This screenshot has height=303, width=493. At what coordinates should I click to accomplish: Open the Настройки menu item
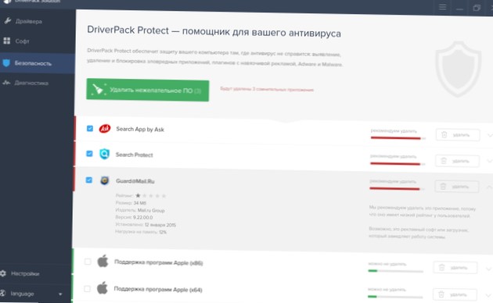pyautogui.click(x=25, y=273)
